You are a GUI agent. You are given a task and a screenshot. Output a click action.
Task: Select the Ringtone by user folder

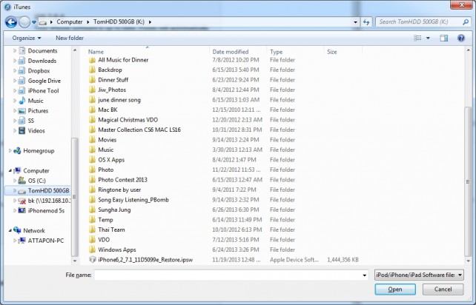pos(119,190)
